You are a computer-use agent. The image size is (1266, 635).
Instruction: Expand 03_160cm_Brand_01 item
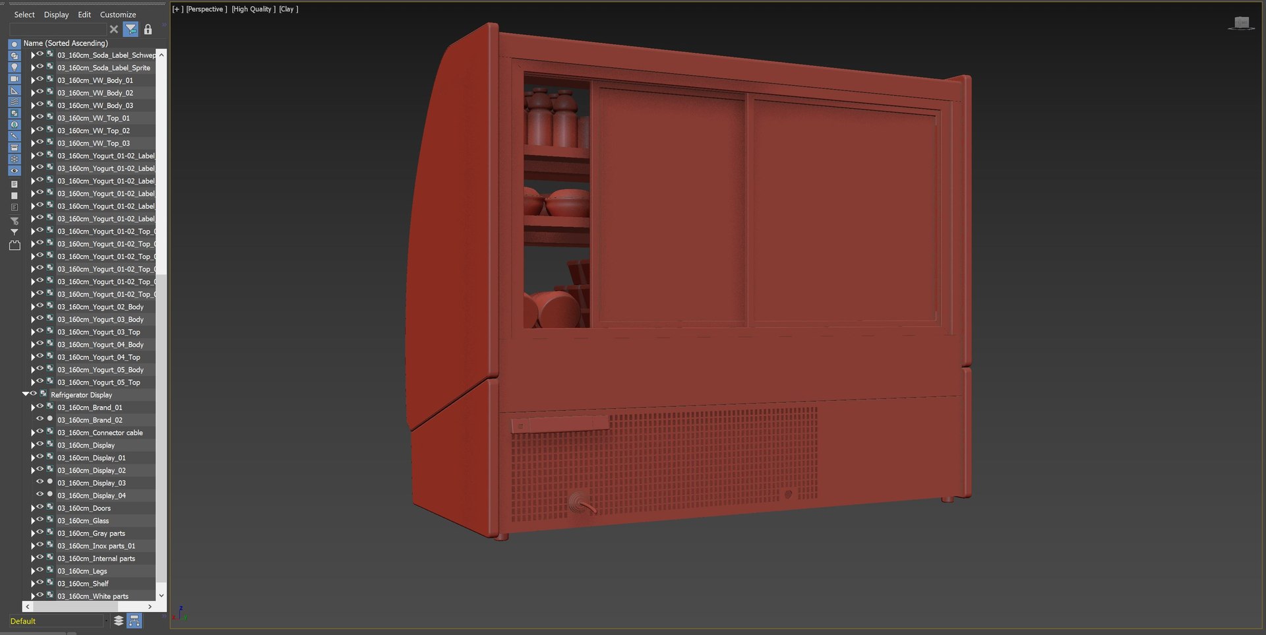coord(32,407)
